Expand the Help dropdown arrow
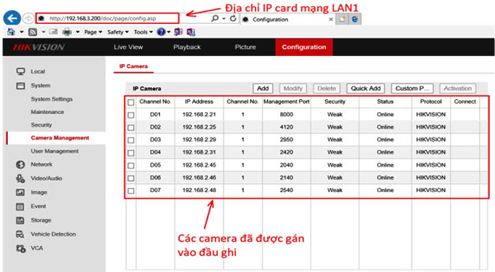 point(169,32)
